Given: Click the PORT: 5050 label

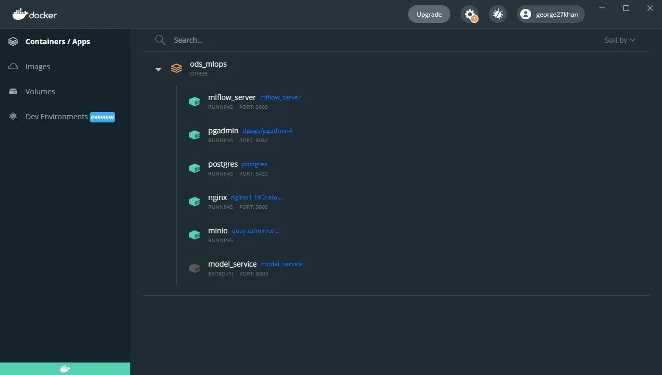Looking at the screenshot, I should tap(253, 141).
